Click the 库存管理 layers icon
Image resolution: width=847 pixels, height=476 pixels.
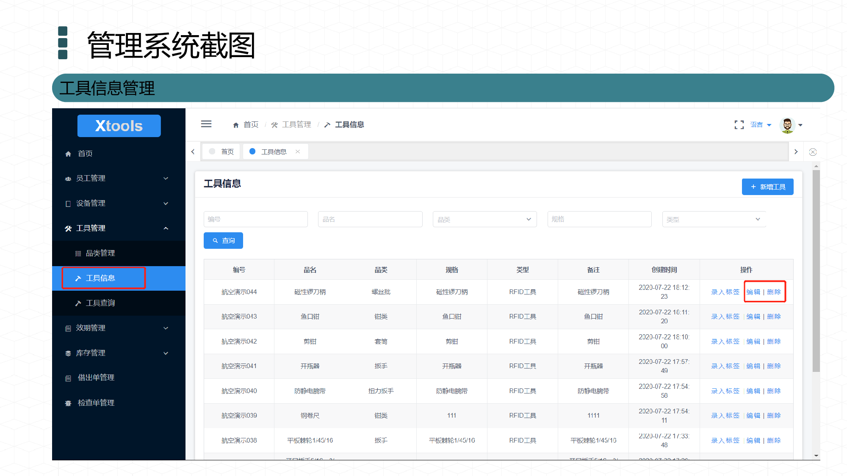coord(68,353)
